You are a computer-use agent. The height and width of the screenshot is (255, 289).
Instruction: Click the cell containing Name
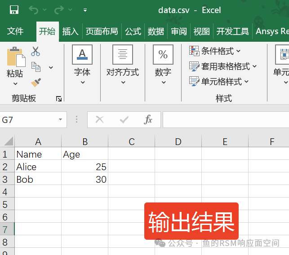click(38, 154)
